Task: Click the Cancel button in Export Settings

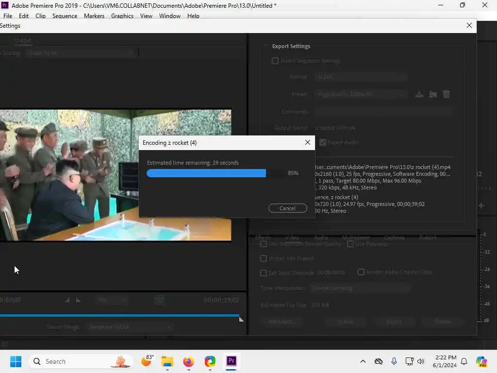Action: pyautogui.click(x=443, y=322)
